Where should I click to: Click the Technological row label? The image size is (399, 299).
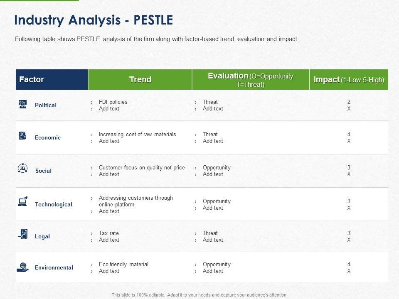(54, 204)
